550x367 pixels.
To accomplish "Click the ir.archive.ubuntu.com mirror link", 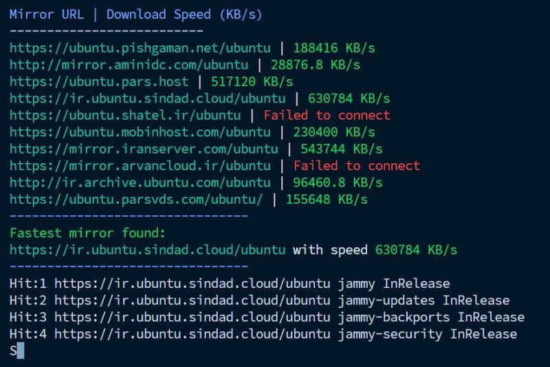I will tap(140, 182).
